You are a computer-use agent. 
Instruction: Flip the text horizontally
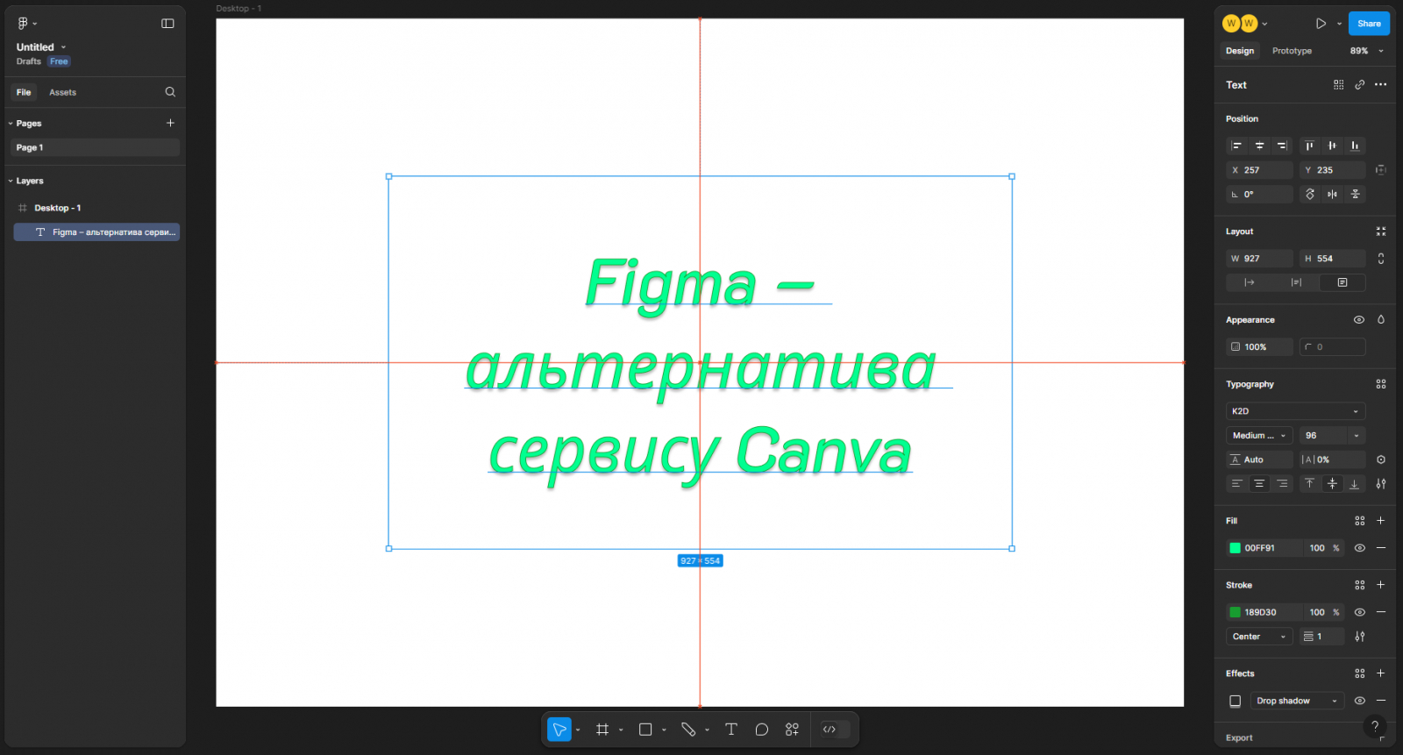tap(1332, 194)
